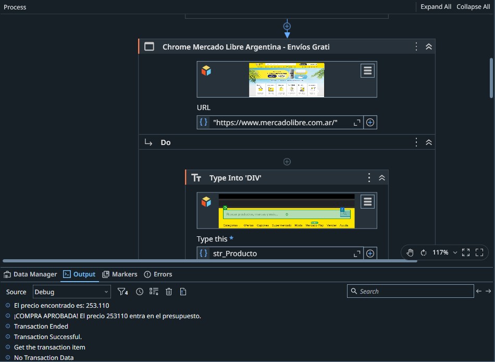Image resolution: width=495 pixels, height=362 pixels.
Task: Toggle fullscreen designer icon
Action: 479,252
